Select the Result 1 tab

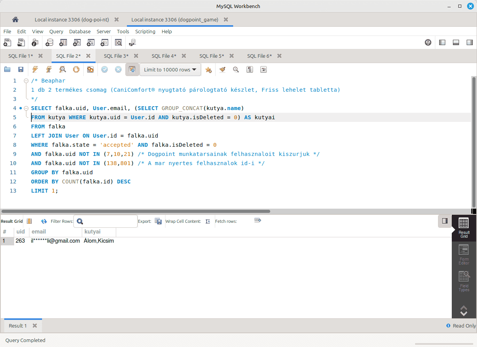pyautogui.click(x=18, y=326)
